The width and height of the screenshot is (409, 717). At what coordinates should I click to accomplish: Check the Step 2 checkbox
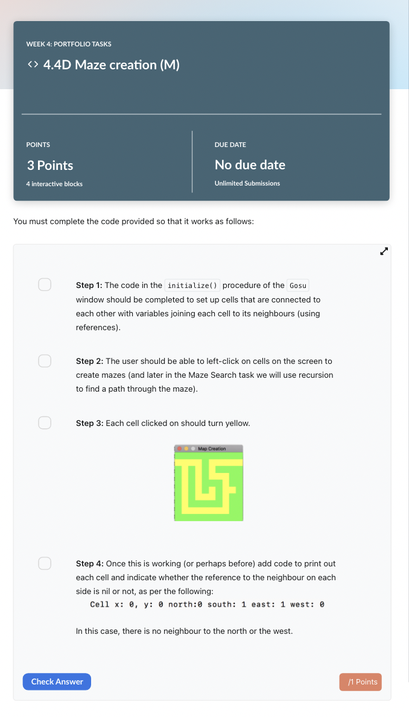tap(44, 360)
